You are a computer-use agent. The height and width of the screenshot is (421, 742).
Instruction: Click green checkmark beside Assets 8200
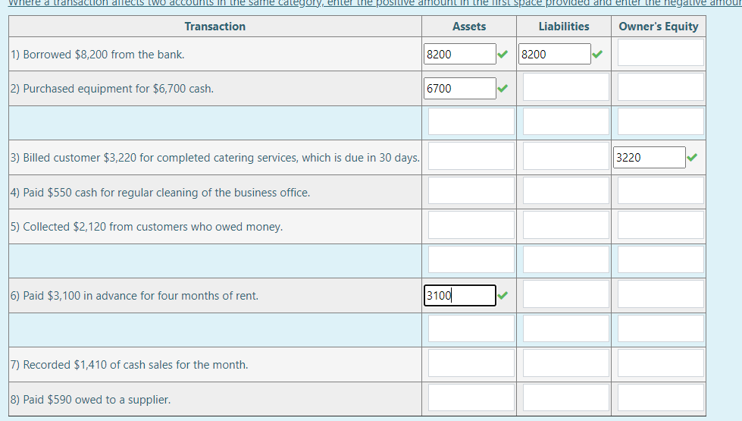point(502,54)
